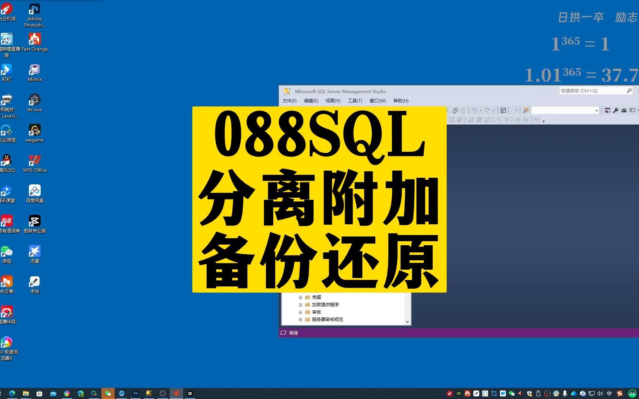Open the 窗口(W) menu
The height and width of the screenshot is (399, 639).
click(x=378, y=101)
